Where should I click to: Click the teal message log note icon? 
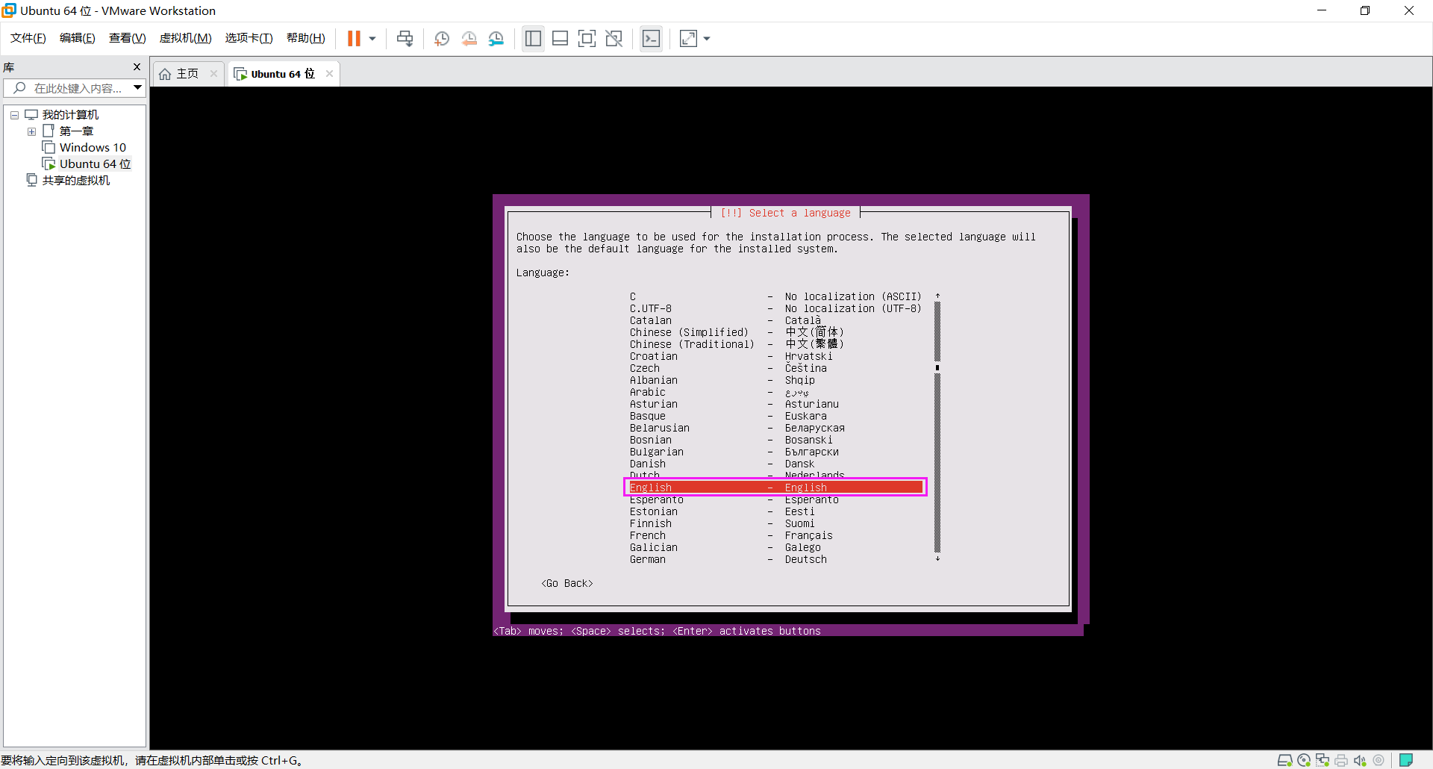point(1406,760)
